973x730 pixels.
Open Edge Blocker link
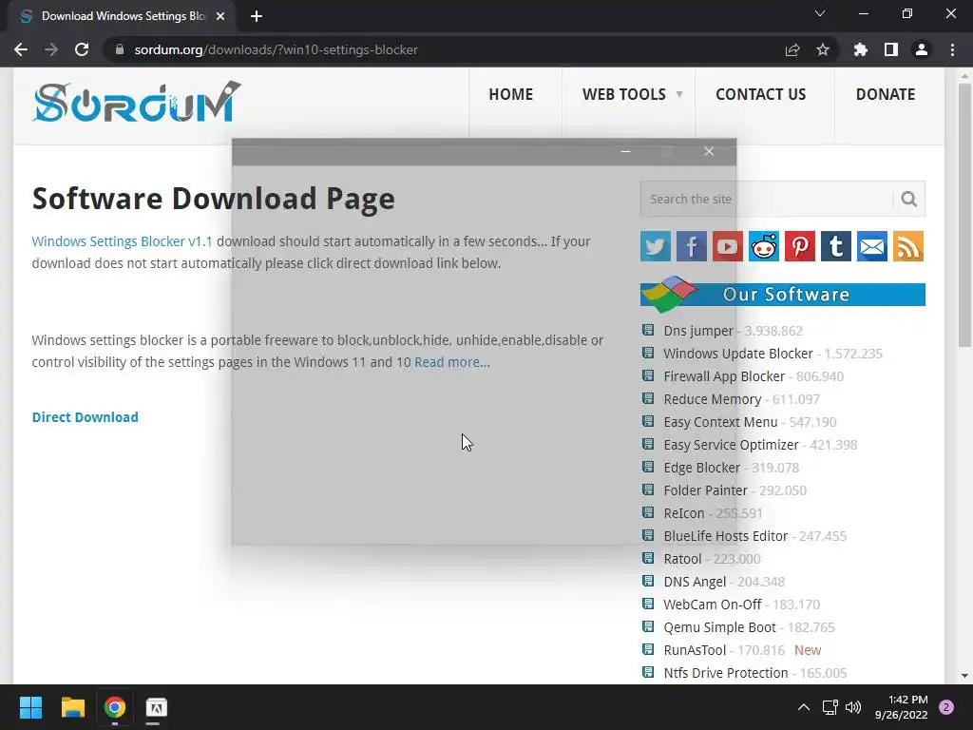tap(702, 468)
